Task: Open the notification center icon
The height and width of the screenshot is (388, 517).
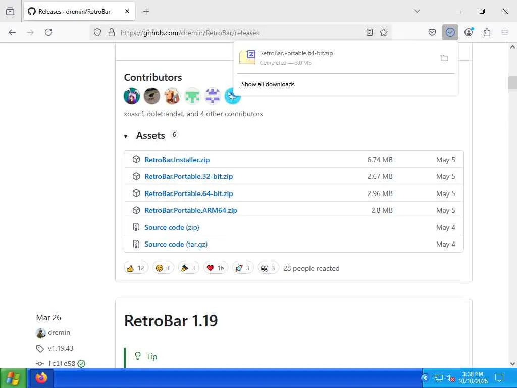Action: click(499, 378)
